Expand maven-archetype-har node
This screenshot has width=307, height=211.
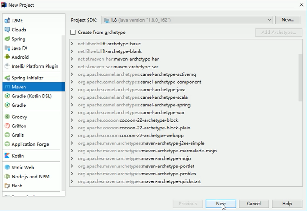tap(72, 59)
